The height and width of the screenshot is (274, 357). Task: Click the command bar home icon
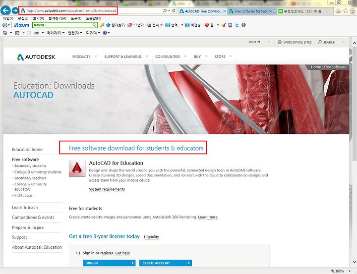coord(5,33)
